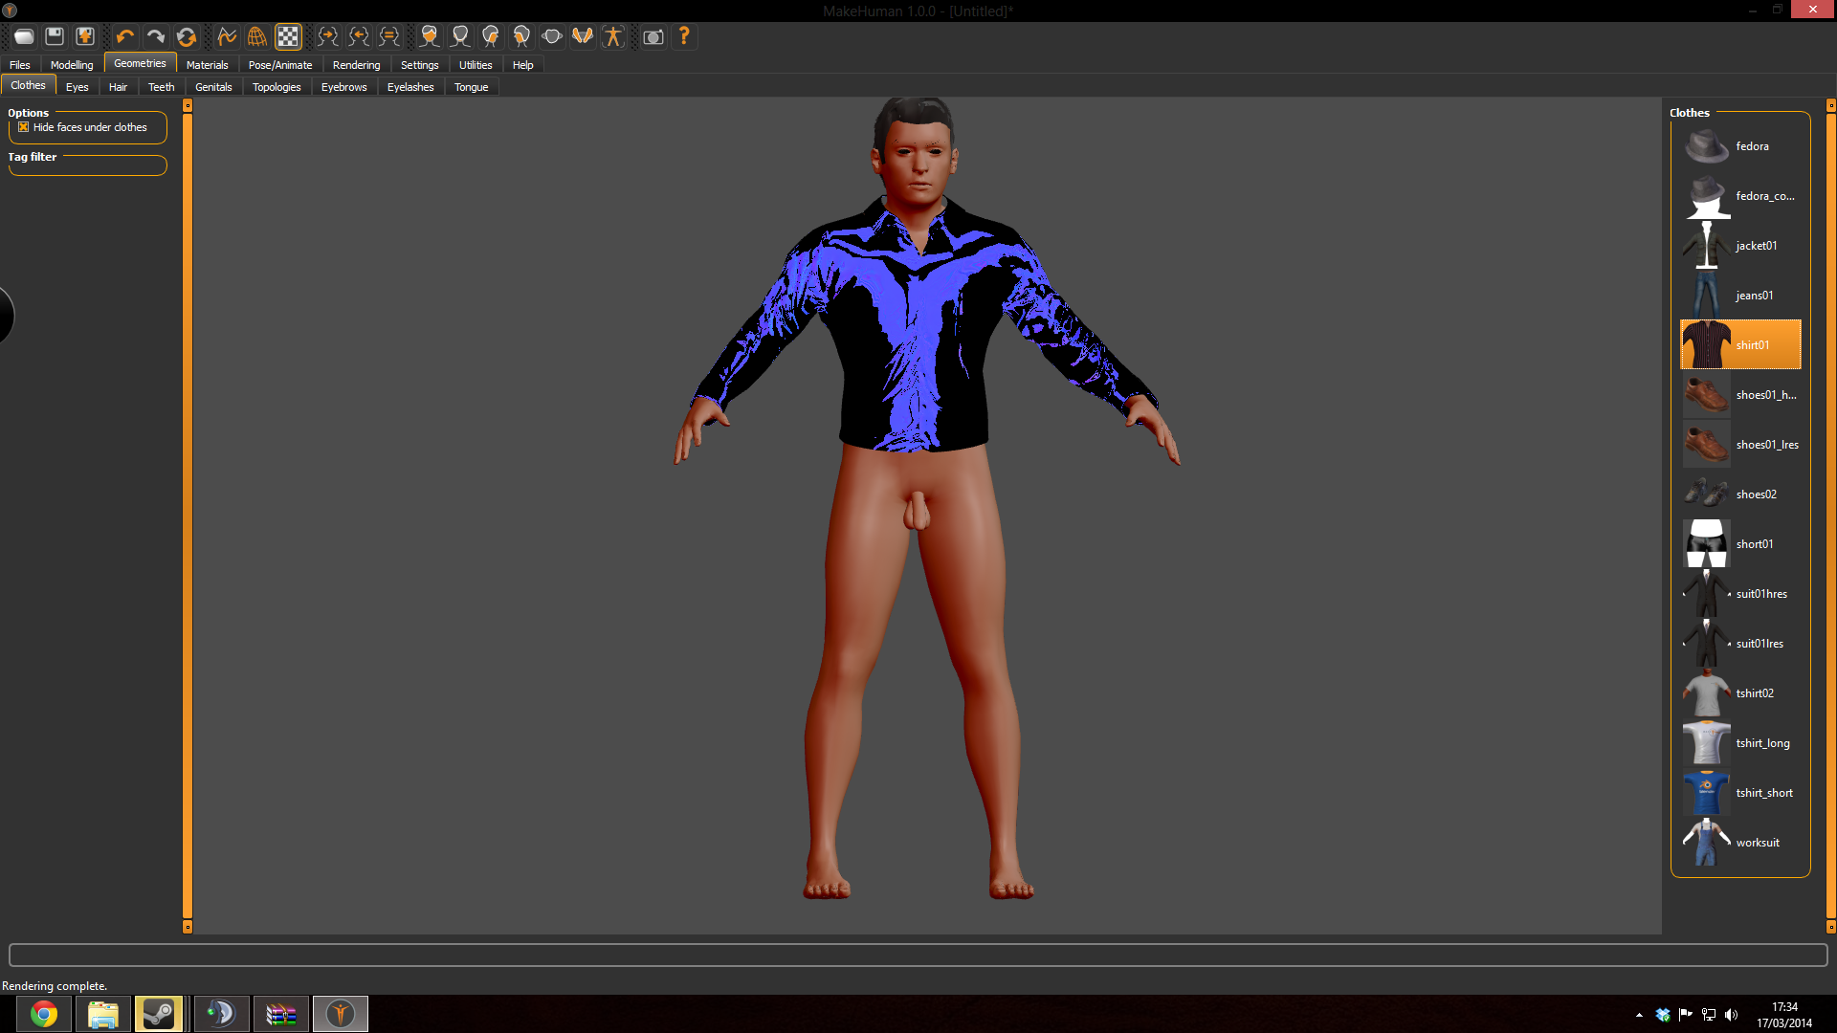Switch to the Eyes tab
Image resolution: width=1837 pixels, height=1033 pixels.
(78, 86)
